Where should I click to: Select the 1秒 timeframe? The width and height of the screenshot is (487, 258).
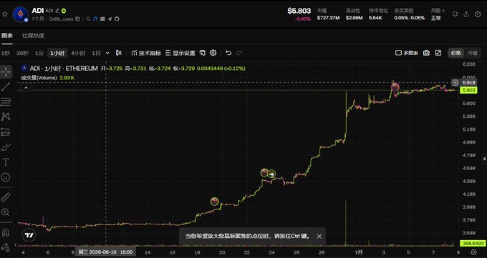tap(5, 53)
